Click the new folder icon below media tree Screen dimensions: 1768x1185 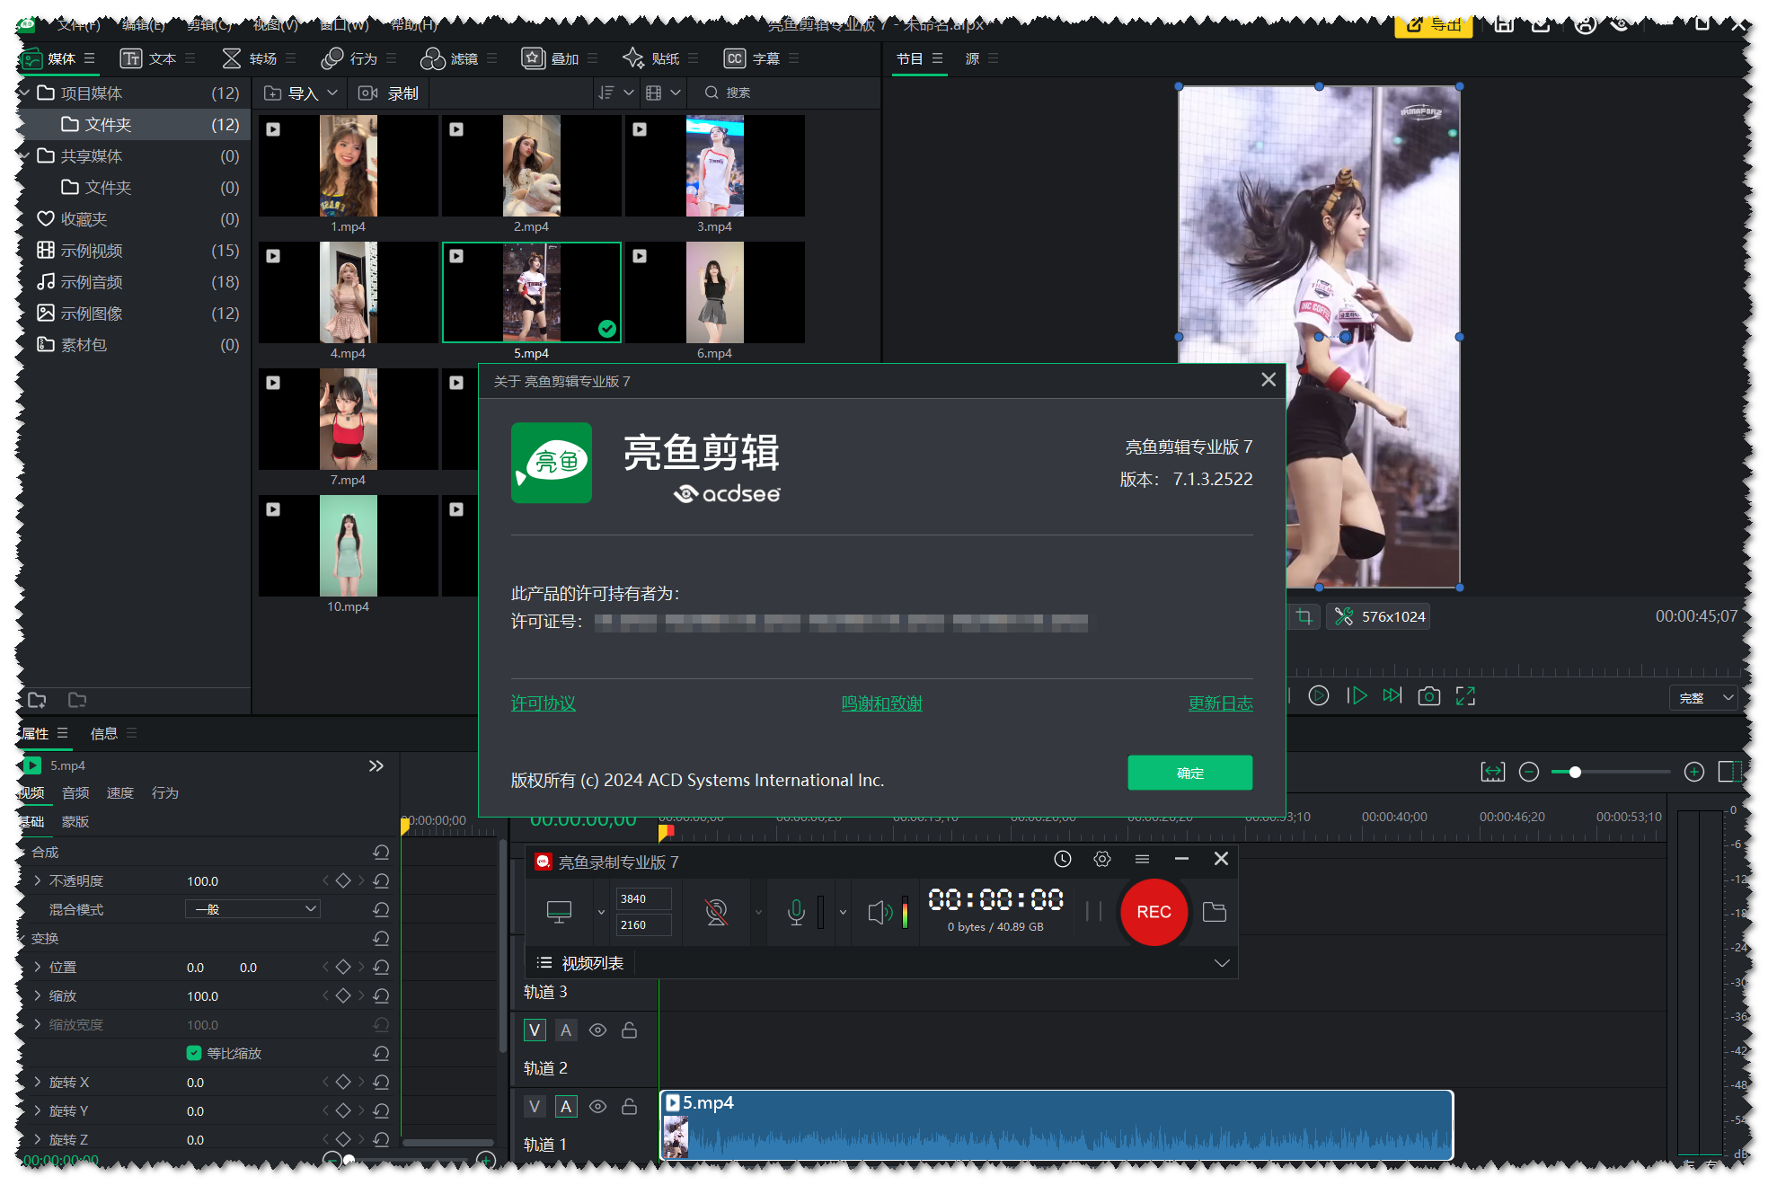tap(37, 700)
